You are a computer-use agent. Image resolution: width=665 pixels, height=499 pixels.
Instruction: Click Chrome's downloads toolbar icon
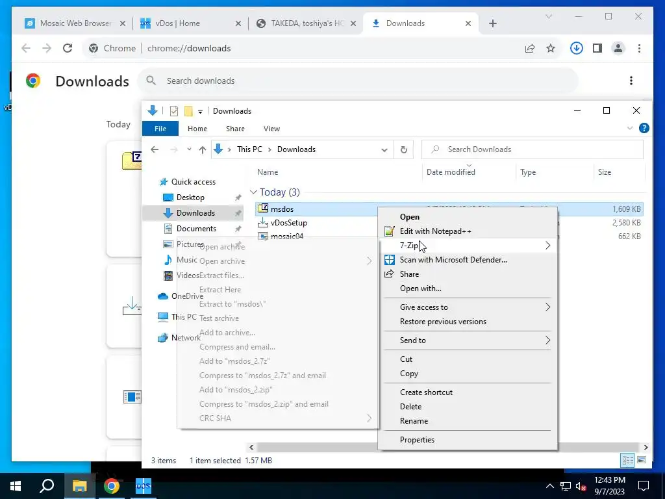(576, 48)
